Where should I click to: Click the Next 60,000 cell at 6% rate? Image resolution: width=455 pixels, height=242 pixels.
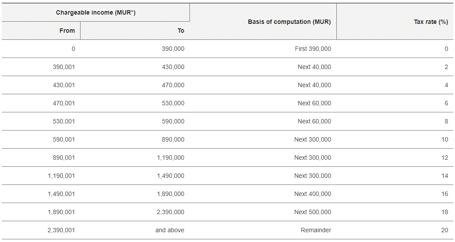tap(263, 103)
